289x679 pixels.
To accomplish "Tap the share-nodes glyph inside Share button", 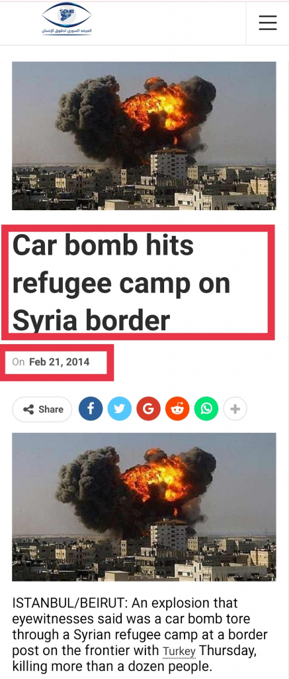I will pos(28,409).
